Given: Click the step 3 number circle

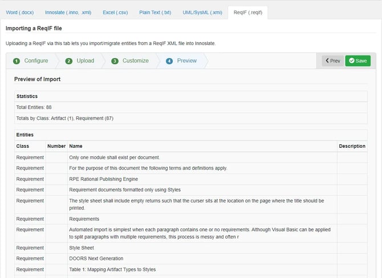Looking at the screenshot, I should (x=115, y=61).
